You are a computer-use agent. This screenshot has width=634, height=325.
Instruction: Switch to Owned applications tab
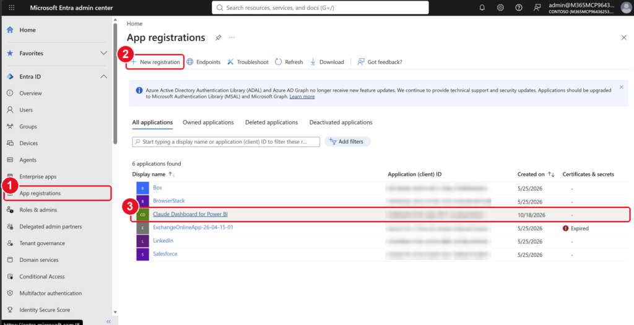coord(208,122)
